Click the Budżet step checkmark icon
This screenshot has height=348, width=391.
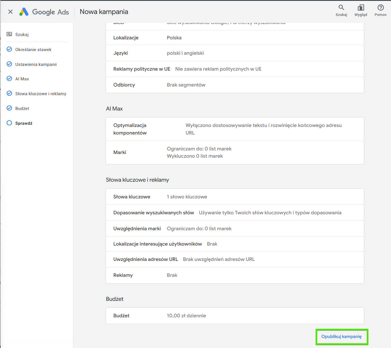(9, 108)
